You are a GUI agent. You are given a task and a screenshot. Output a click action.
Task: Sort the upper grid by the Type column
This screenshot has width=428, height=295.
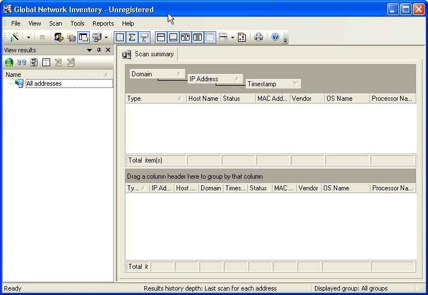[155, 99]
